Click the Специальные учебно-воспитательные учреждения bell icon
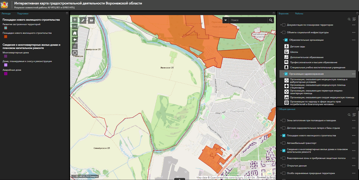The height and width of the screenshot is (180, 359). [286, 68]
